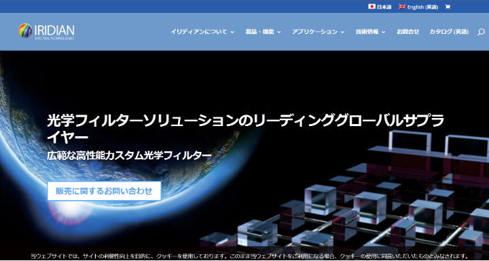Expand the イリディアンについて menu chevron
Image resolution: width=489 pixels, height=261 pixels.
232,32
